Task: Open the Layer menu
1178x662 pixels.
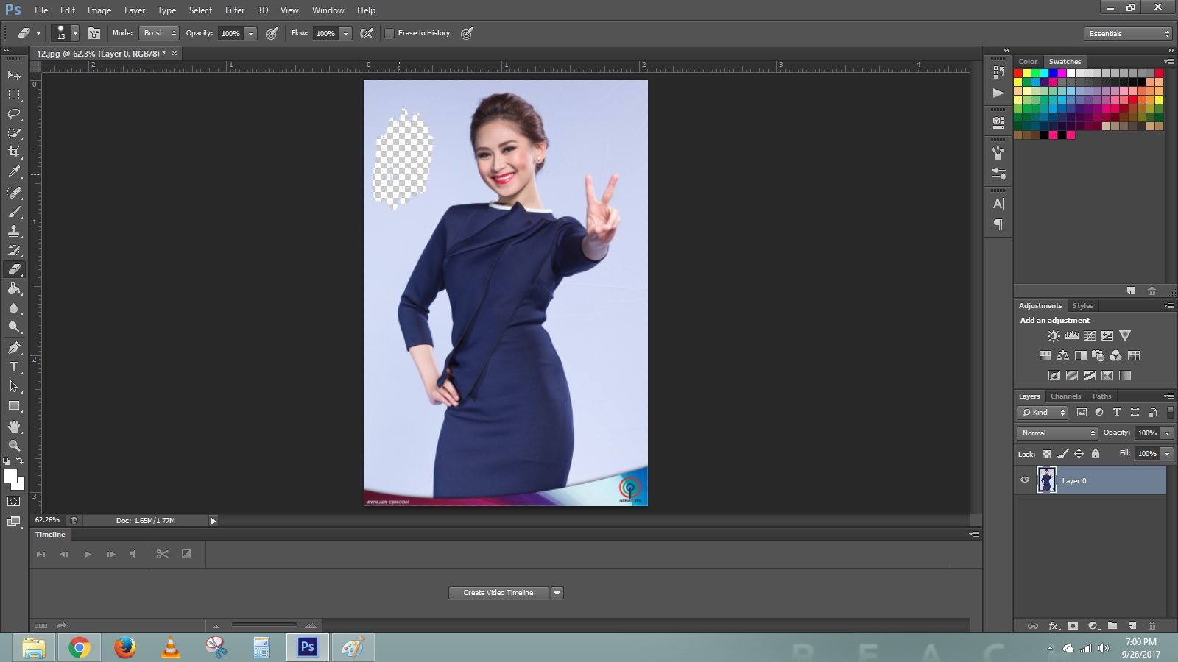Action: click(x=135, y=10)
